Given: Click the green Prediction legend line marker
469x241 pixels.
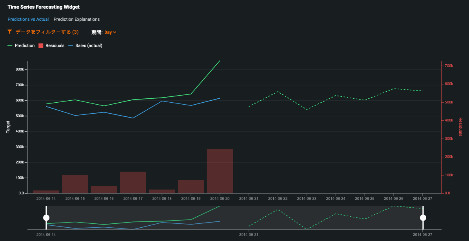Looking at the screenshot, I should point(10,45).
